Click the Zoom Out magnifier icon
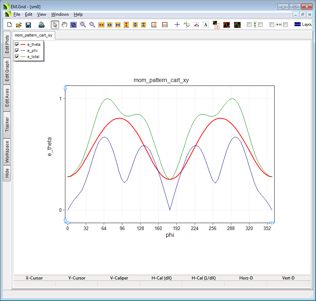This screenshot has width=316, height=301. pyautogui.click(x=92, y=25)
